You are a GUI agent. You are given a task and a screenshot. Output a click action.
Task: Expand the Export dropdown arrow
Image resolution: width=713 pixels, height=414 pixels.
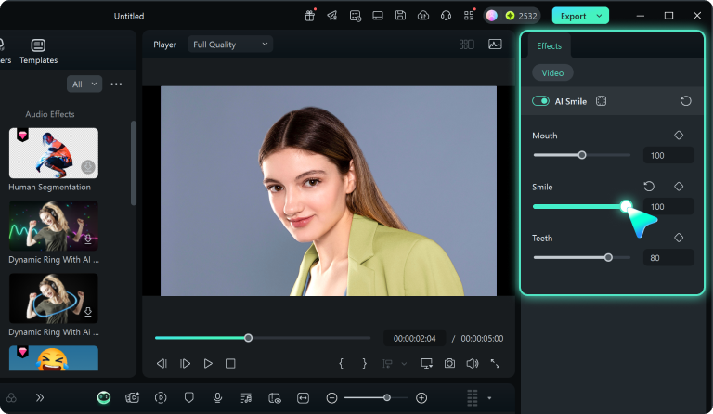tap(600, 16)
